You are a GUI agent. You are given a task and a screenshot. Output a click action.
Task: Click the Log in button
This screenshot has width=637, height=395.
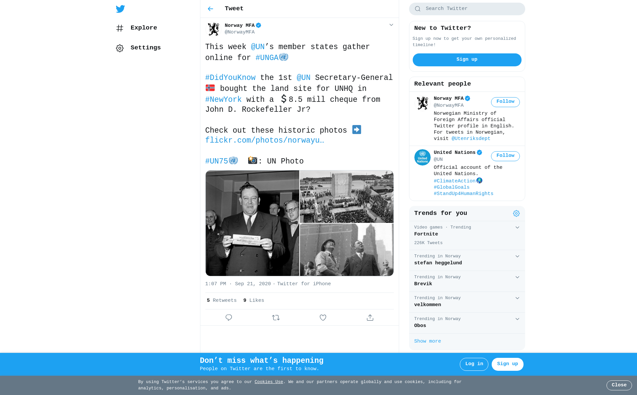tap(474, 364)
